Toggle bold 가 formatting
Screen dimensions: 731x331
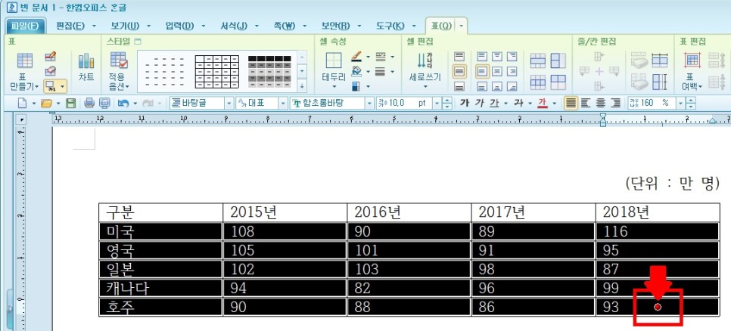click(465, 104)
